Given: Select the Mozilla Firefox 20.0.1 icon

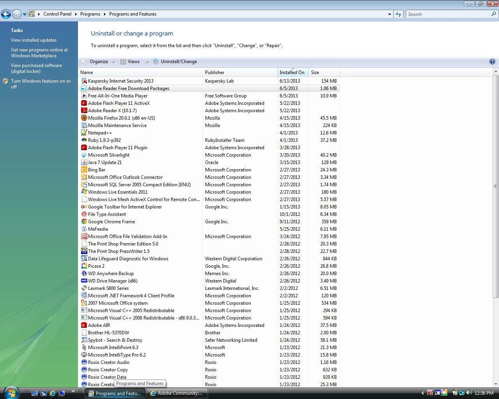Looking at the screenshot, I should click(84, 118).
